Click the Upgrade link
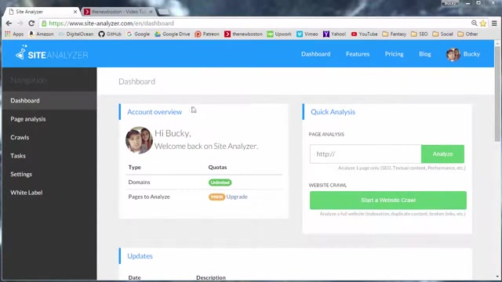Image resolution: width=502 pixels, height=282 pixels. click(237, 197)
